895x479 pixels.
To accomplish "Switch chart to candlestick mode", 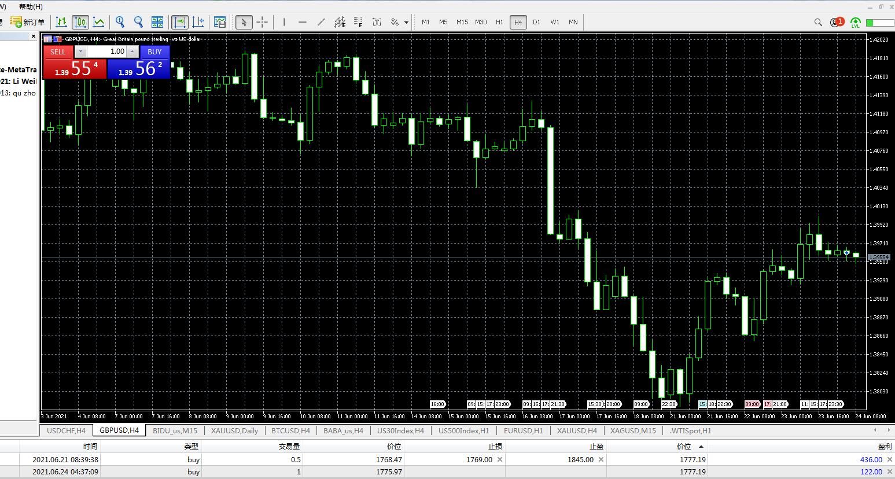I will pyautogui.click(x=80, y=22).
